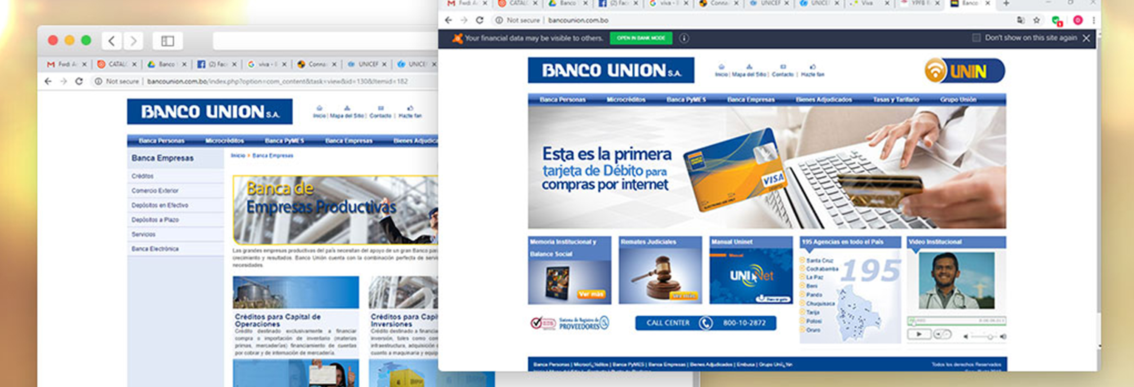The height and width of the screenshot is (387, 1134).
Task: Check "Don't show on this site again"
Action: point(976,38)
